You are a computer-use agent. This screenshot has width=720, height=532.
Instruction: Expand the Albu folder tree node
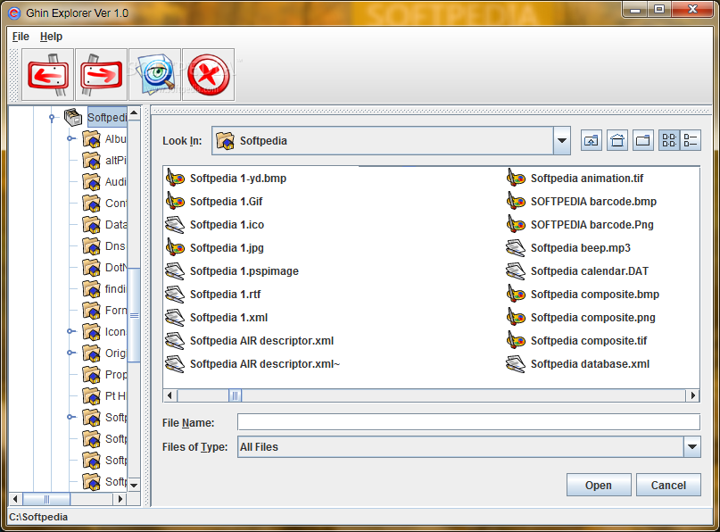[x=70, y=138]
